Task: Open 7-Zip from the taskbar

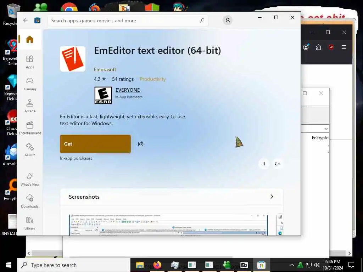Action: pos(244,265)
